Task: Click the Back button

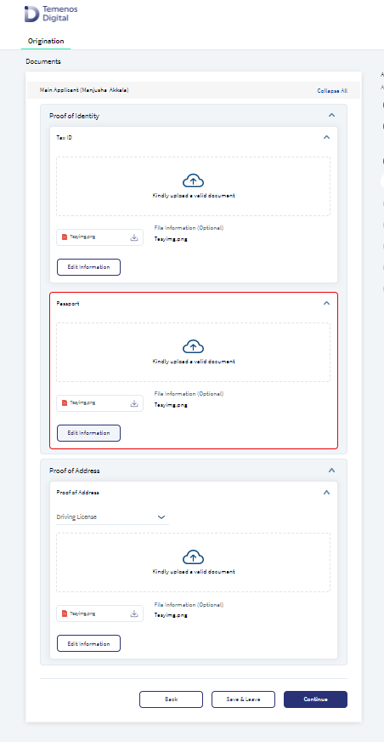Action: (x=171, y=699)
